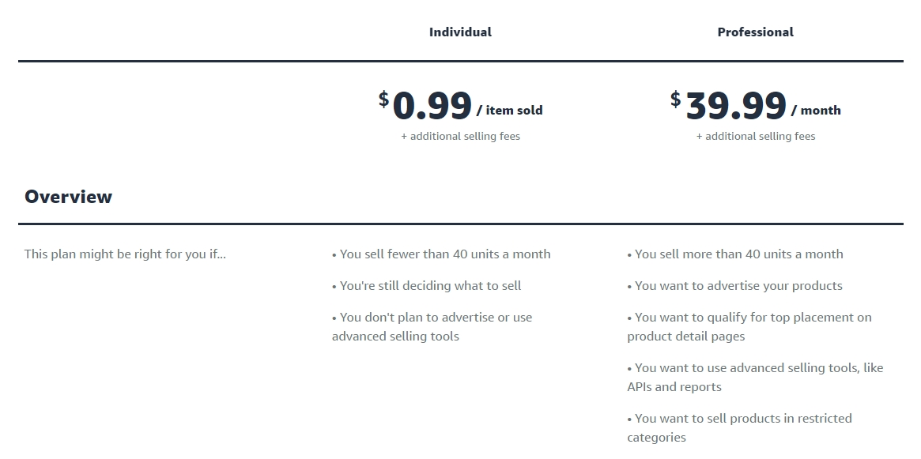Click "This plan might be right for you if..."
Viewport: 921px width, 459px height.
(125, 254)
